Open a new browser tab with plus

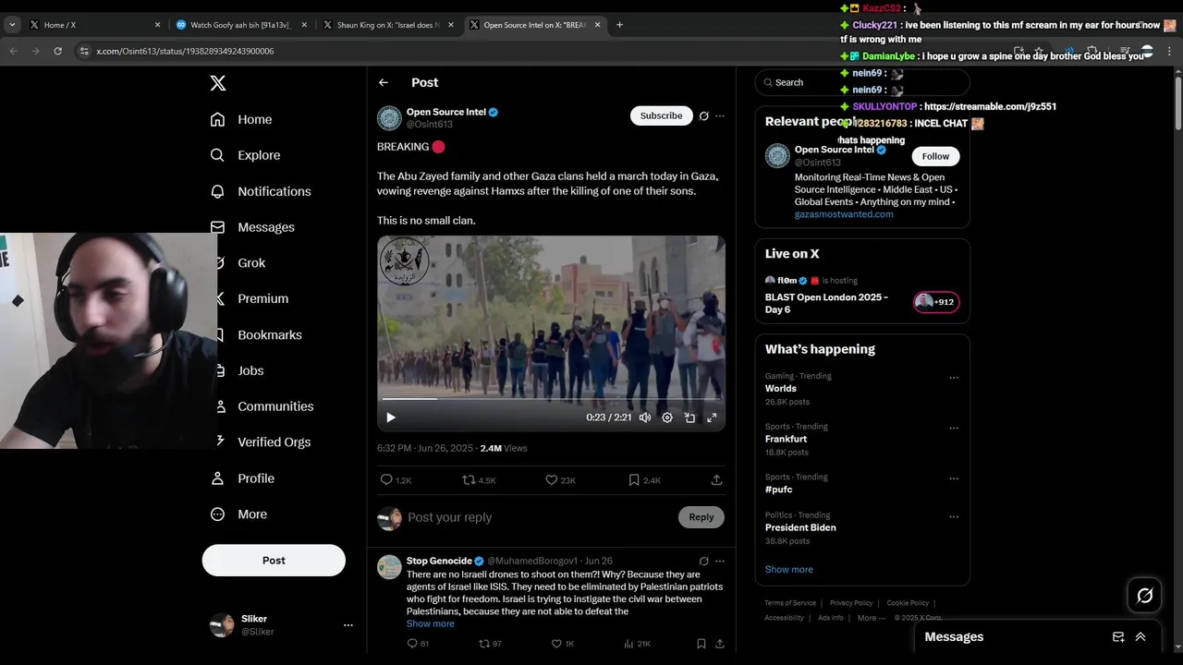coord(619,25)
